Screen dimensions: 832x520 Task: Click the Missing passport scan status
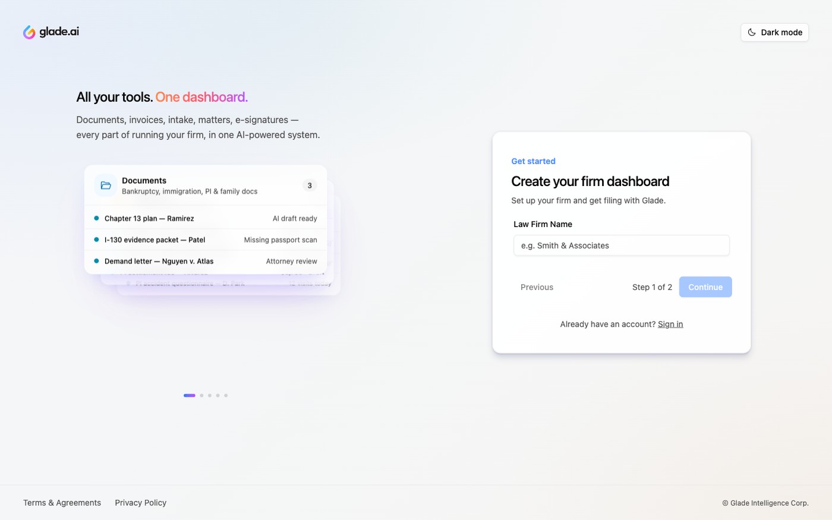coord(281,240)
